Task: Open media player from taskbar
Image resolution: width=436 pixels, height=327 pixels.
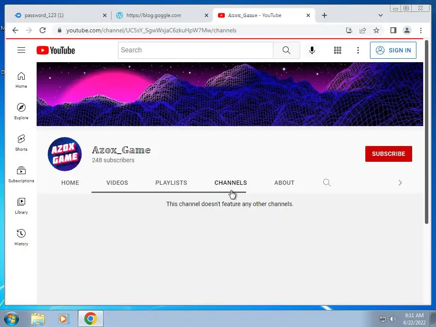Action: pos(64,318)
